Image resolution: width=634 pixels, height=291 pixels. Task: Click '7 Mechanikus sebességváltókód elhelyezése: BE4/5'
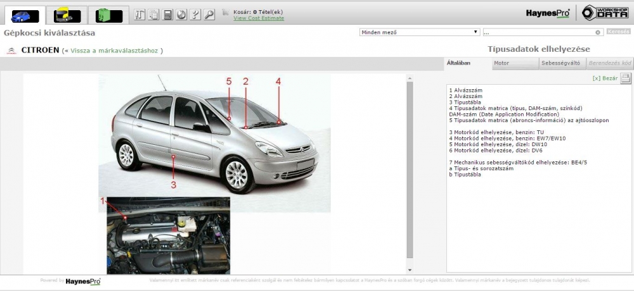[x=518, y=163]
